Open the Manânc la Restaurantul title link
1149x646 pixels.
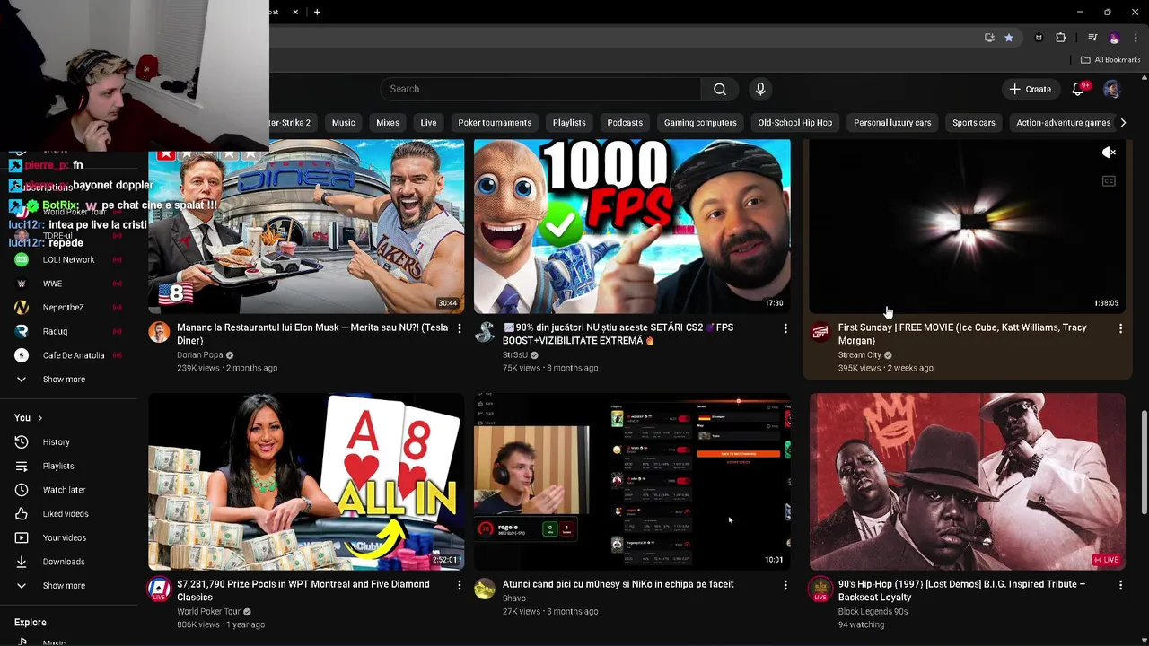click(312, 334)
